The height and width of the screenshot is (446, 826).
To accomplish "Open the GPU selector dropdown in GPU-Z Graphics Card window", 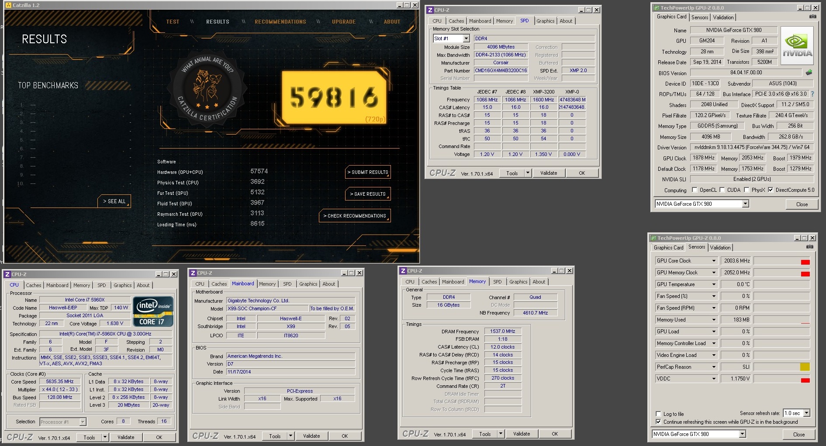I will [745, 204].
